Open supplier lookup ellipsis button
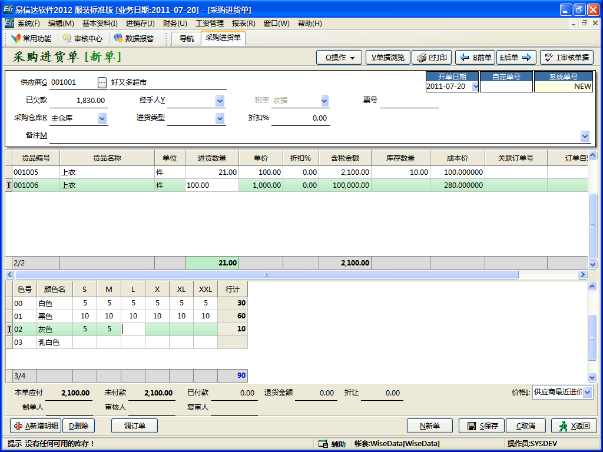Screen dimensions: 603x452 click(102, 82)
